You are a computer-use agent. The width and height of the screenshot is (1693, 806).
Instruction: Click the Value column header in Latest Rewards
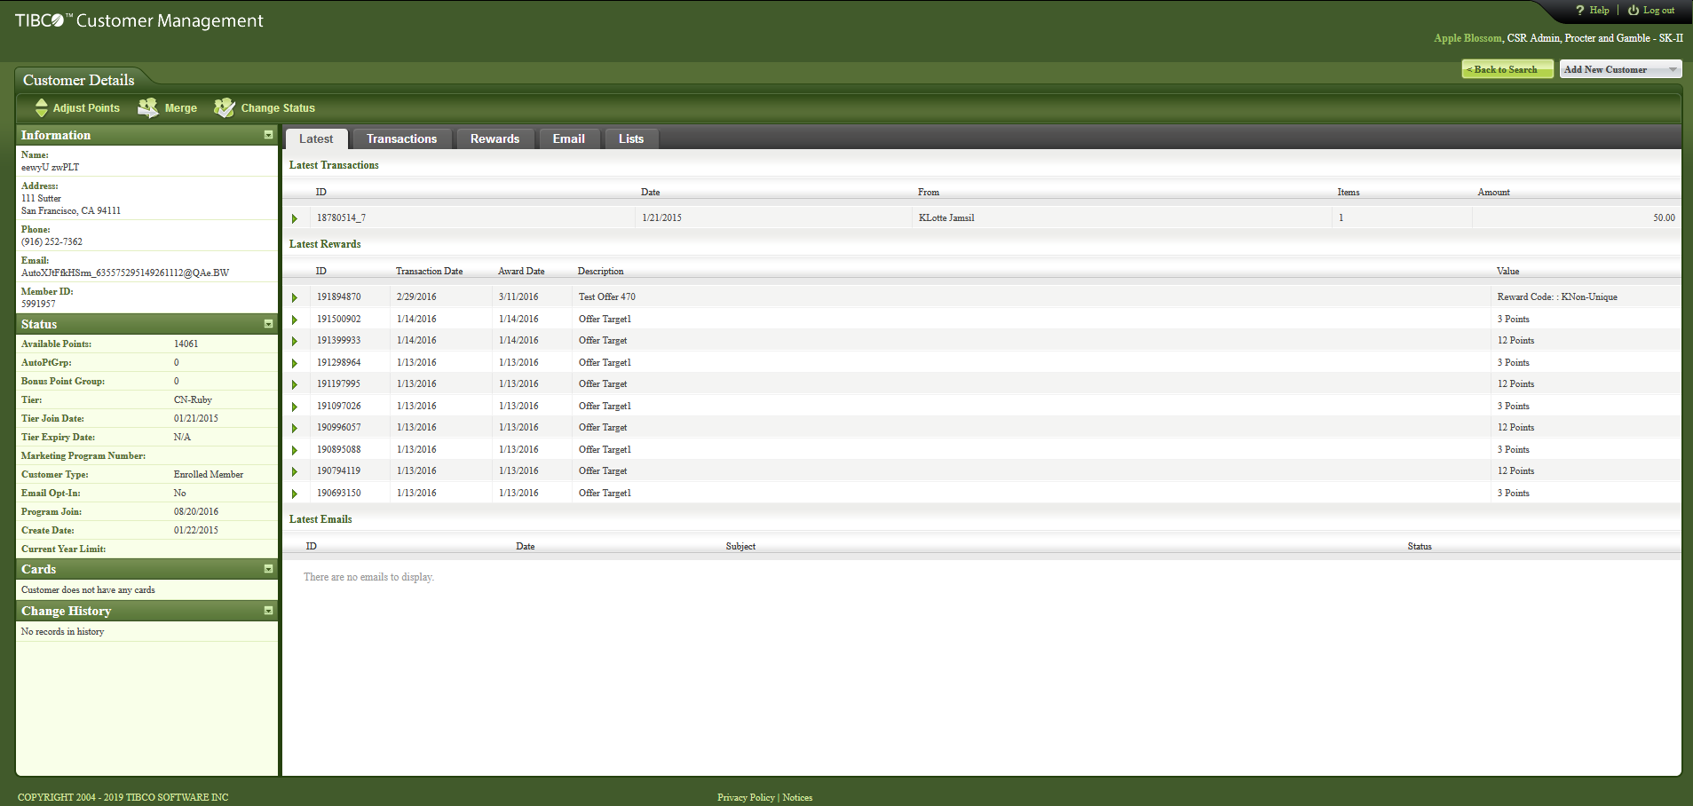(x=1507, y=271)
